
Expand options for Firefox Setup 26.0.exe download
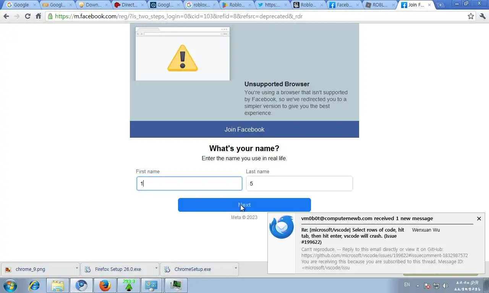coord(156,269)
